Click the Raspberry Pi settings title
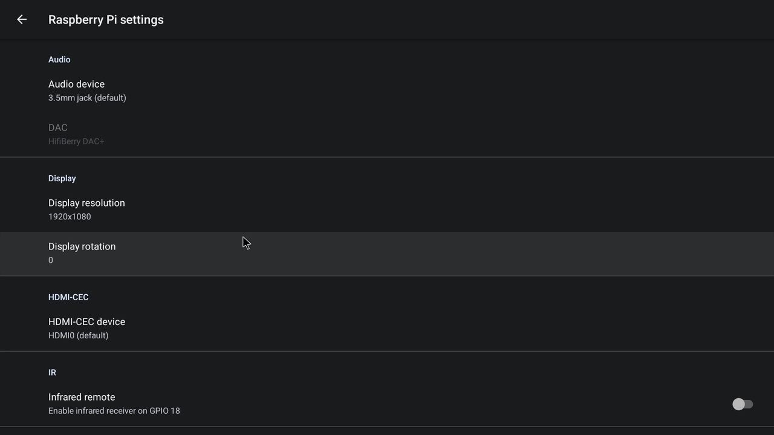The width and height of the screenshot is (774, 435). pyautogui.click(x=106, y=19)
